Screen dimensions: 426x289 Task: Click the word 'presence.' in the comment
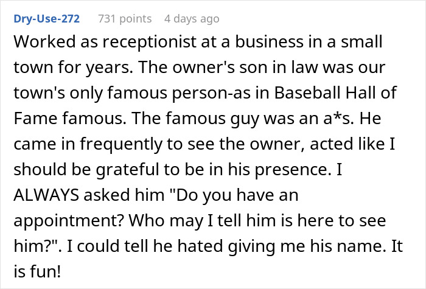[x=290, y=170]
